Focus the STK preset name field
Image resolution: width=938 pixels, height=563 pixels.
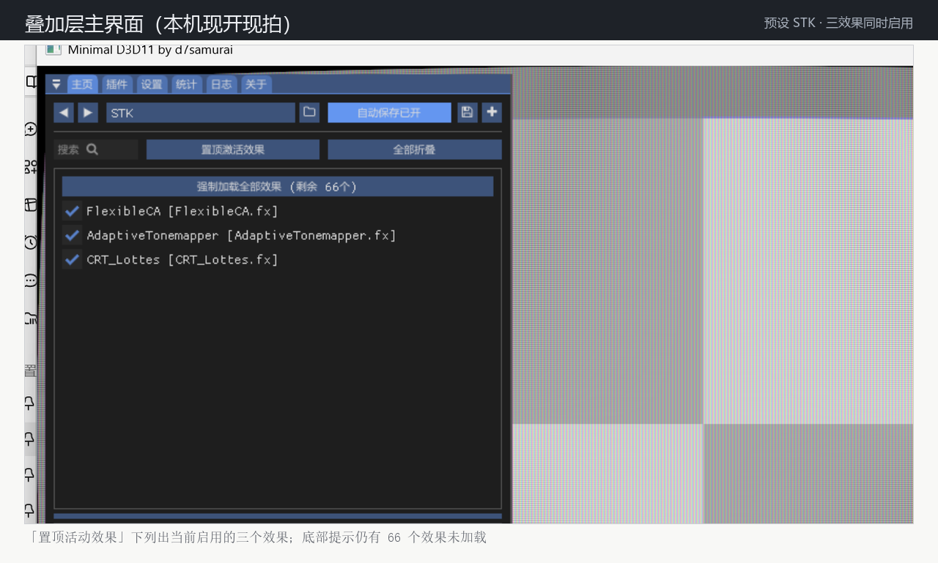click(201, 113)
